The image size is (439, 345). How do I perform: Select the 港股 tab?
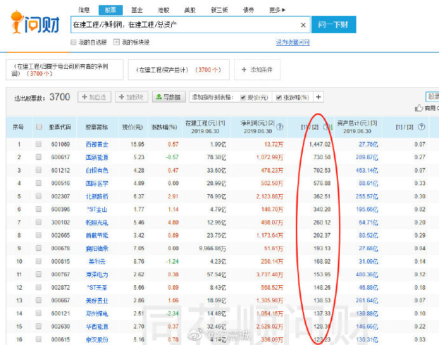click(164, 10)
